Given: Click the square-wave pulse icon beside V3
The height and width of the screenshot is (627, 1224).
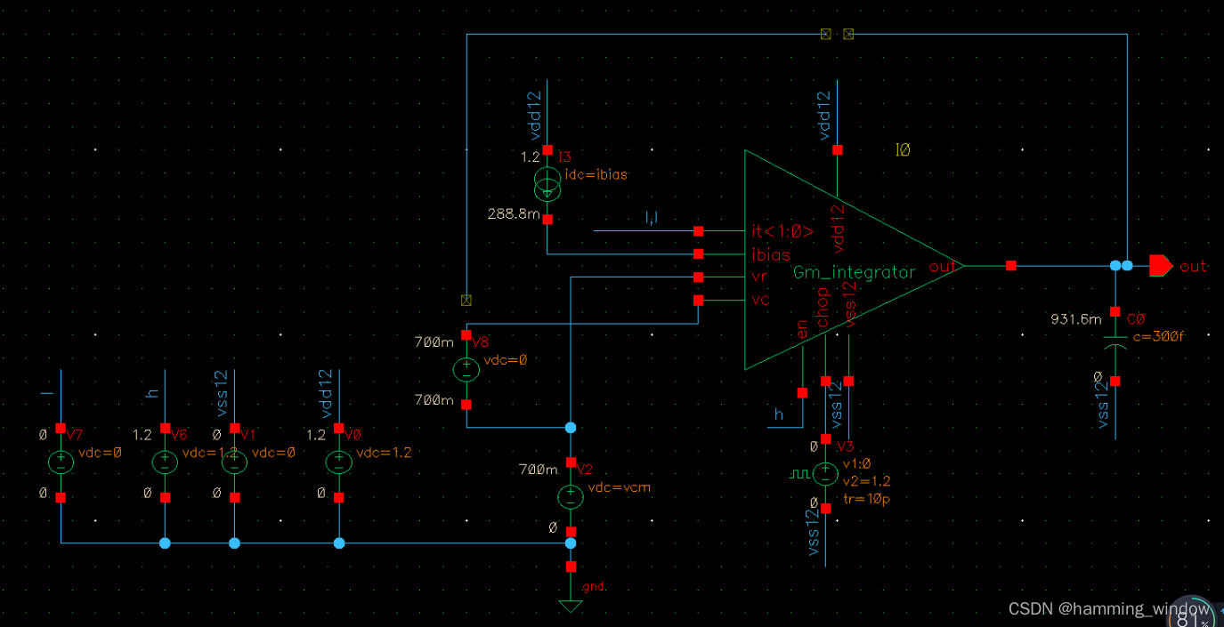Looking at the screenshot, I should 799,475.
